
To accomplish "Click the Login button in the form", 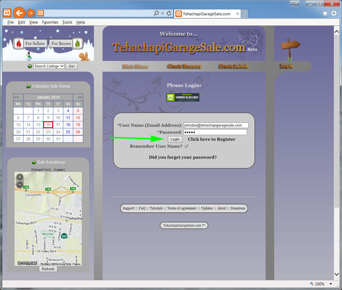I will [175, 139].
